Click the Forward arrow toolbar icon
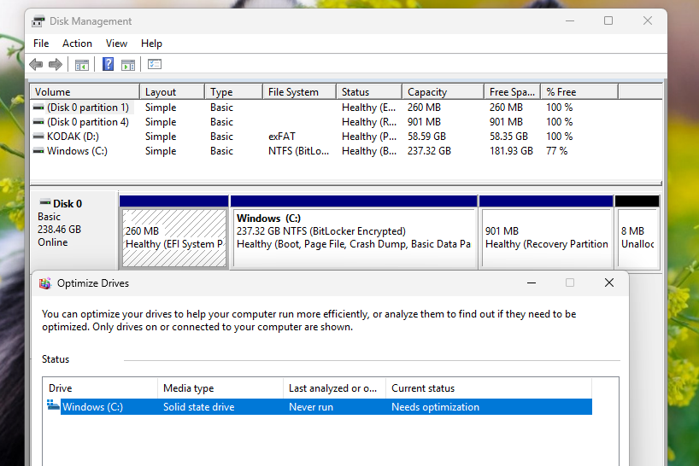Image resolution: width=699 pixels, height=466 pixels. [56, 65]
